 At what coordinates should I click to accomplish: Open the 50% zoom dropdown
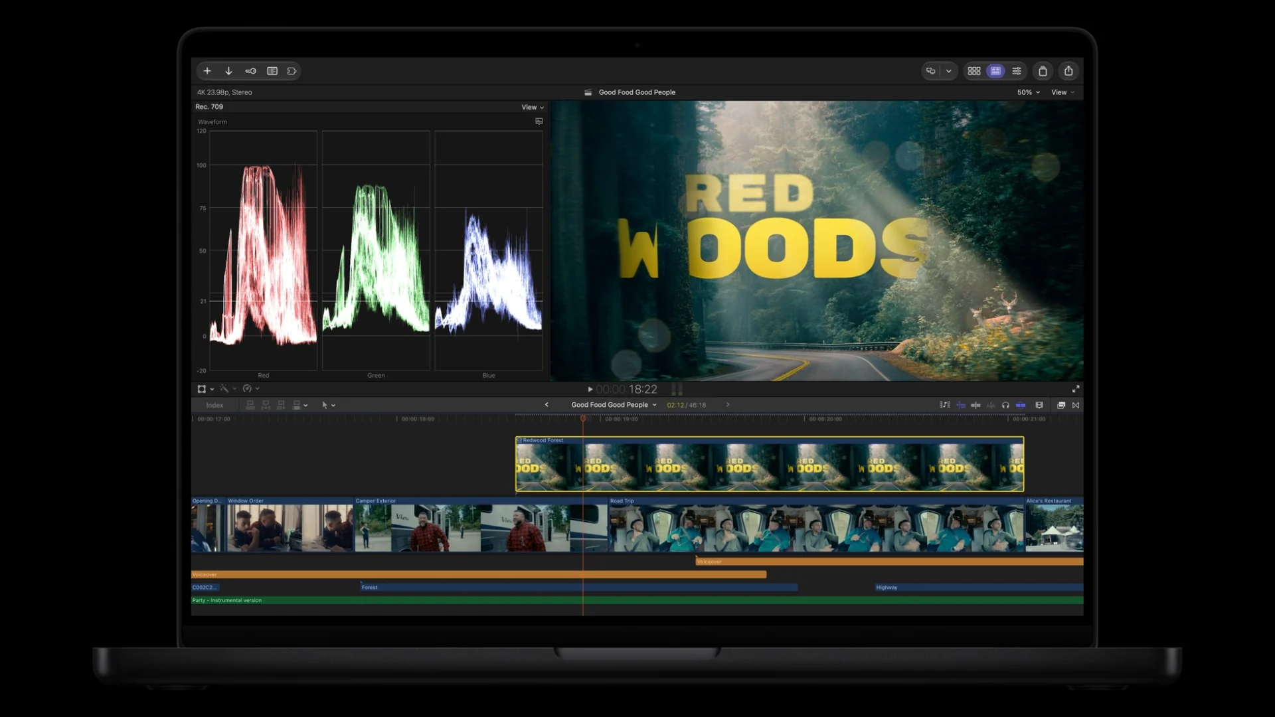coord(1029,92)
